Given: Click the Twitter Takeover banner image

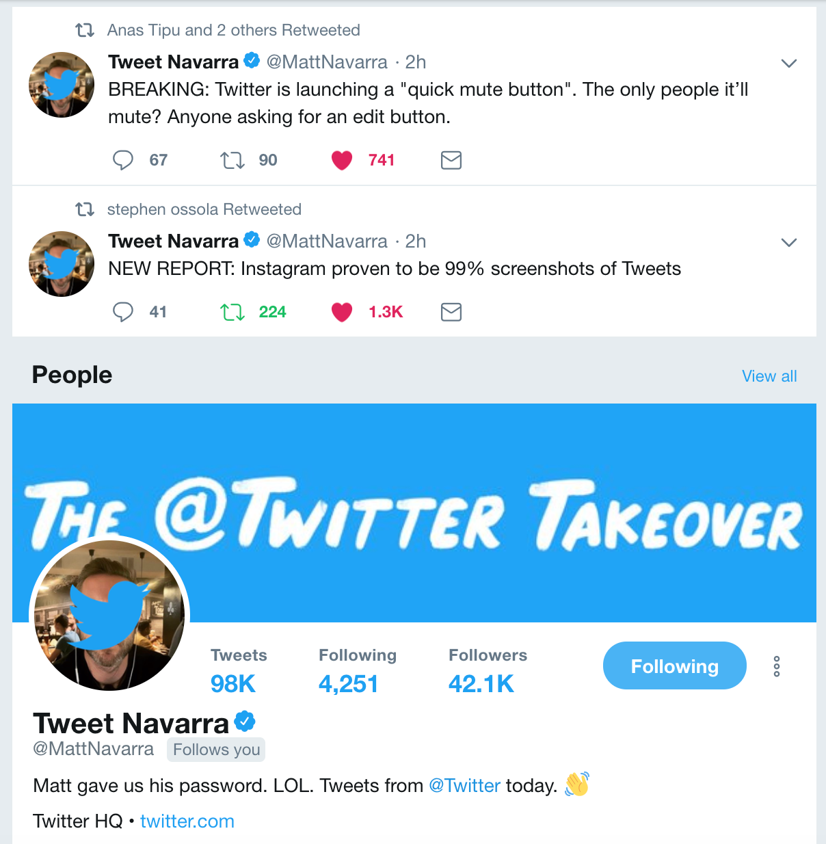Looking at the screenshot, I should click(414, 513).
